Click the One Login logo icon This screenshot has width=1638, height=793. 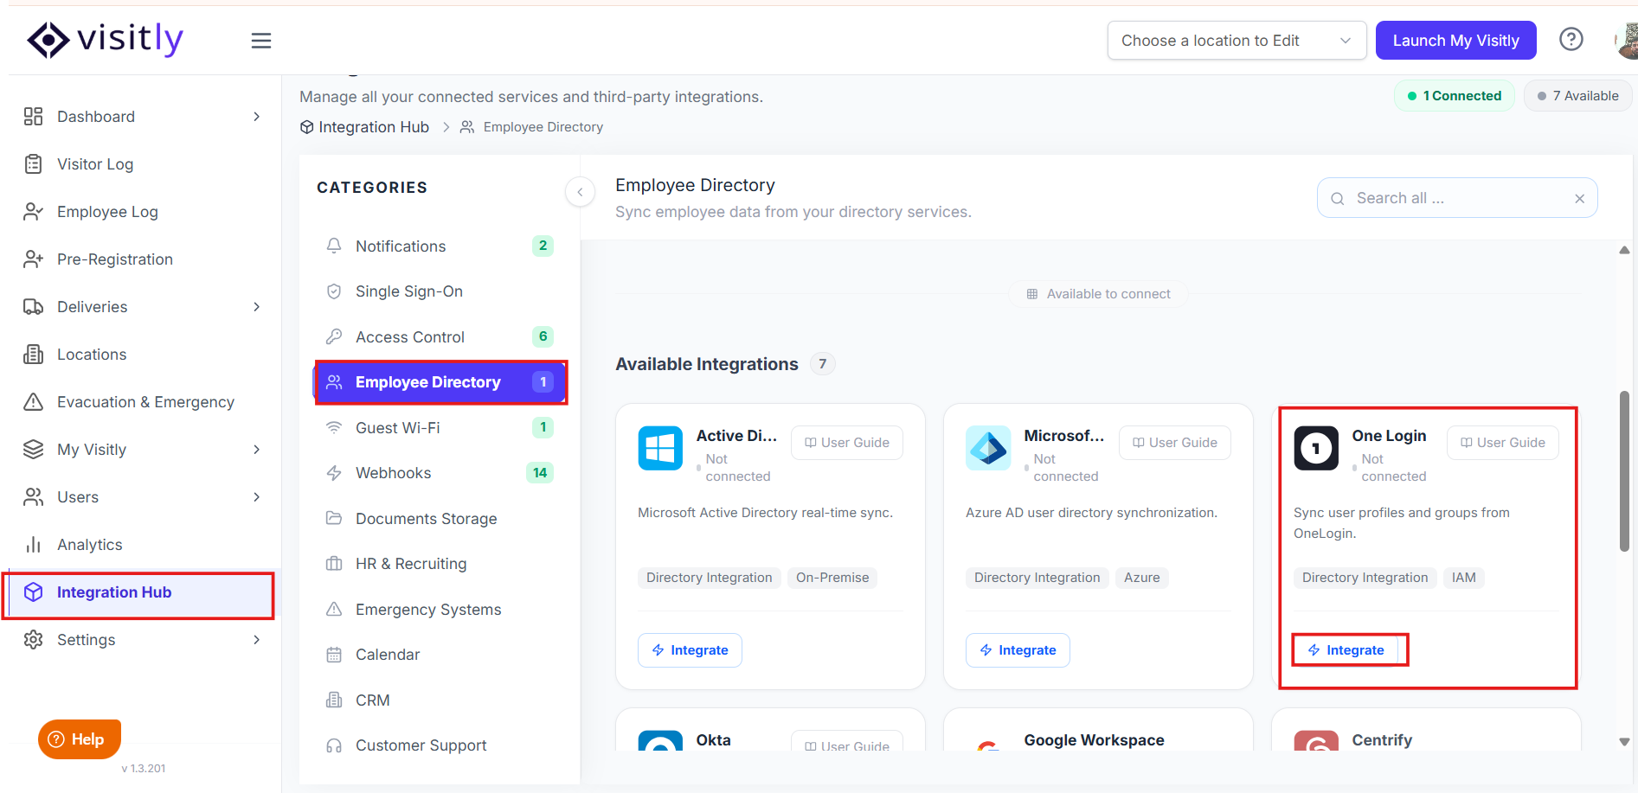[1316, 448]
